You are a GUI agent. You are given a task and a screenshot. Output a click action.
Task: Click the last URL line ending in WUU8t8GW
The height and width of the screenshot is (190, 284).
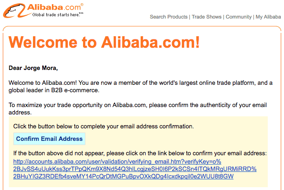123,177
